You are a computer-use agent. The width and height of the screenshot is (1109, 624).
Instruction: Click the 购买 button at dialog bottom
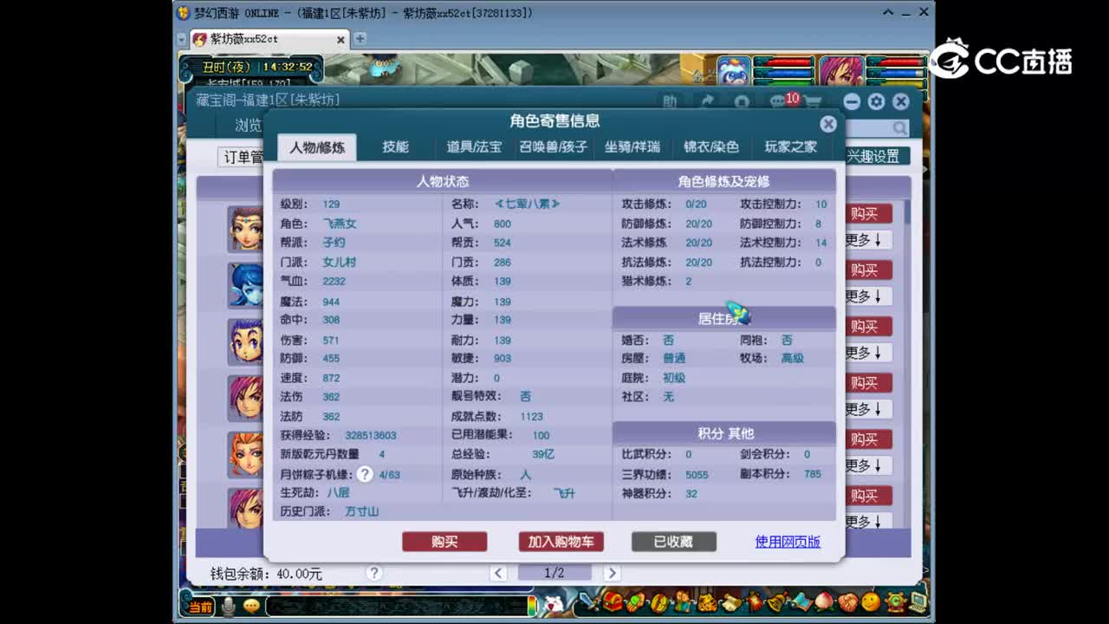click(x=444, y=542)
